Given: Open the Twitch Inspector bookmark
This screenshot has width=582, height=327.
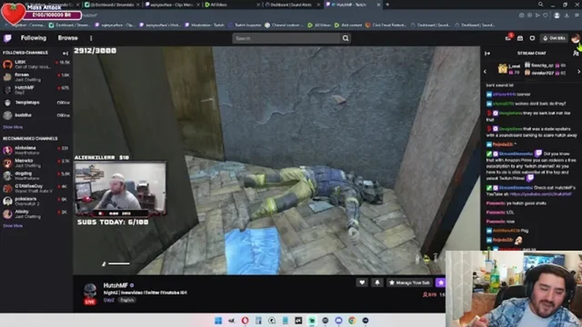Looking at the screenshot, I should pos(244,25).
